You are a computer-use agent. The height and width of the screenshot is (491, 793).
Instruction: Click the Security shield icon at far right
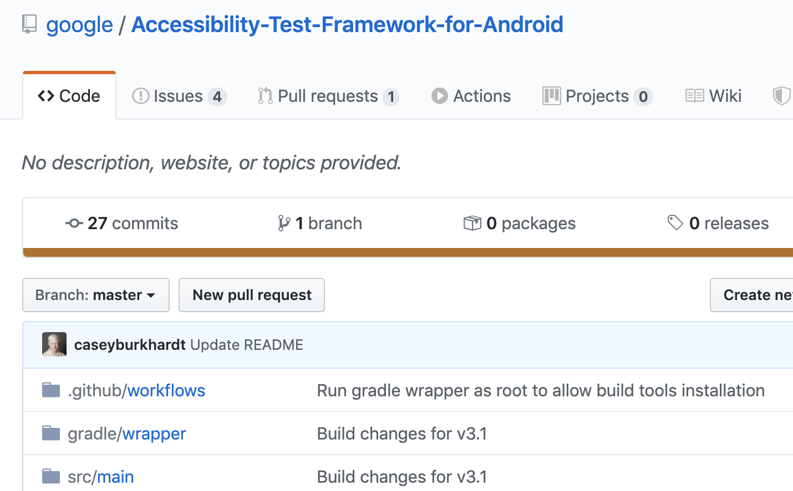point(782,96)
